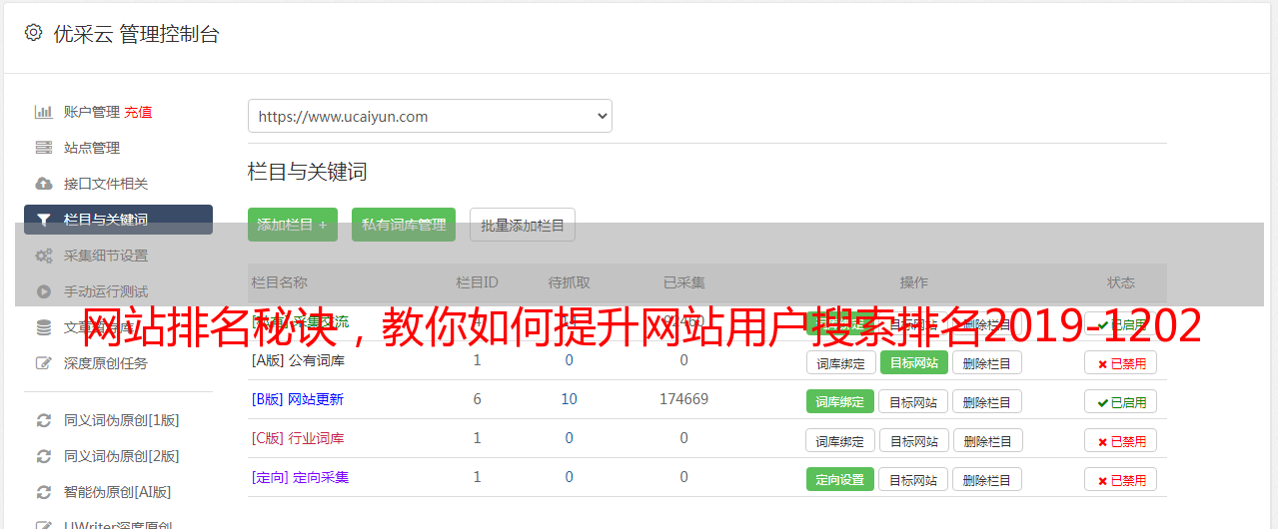This screenshot has width=1278, height=529.
Task: Click the 批量添加栏目 button
Action: click(x=523, y=225)
